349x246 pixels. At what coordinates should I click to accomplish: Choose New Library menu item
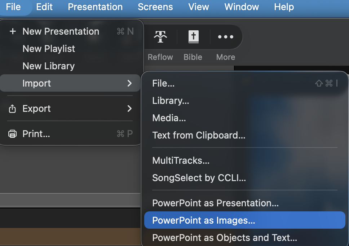pyautogui.click(x=49, y=66)
